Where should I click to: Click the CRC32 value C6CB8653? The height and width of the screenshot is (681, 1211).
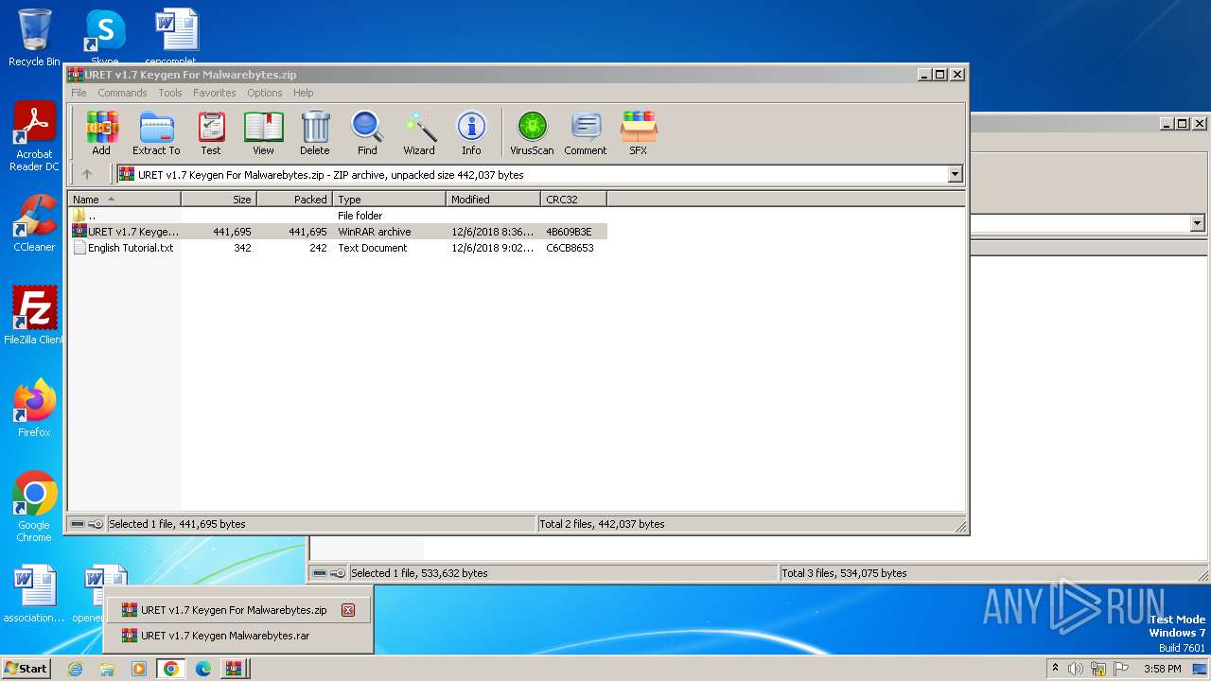570,248
